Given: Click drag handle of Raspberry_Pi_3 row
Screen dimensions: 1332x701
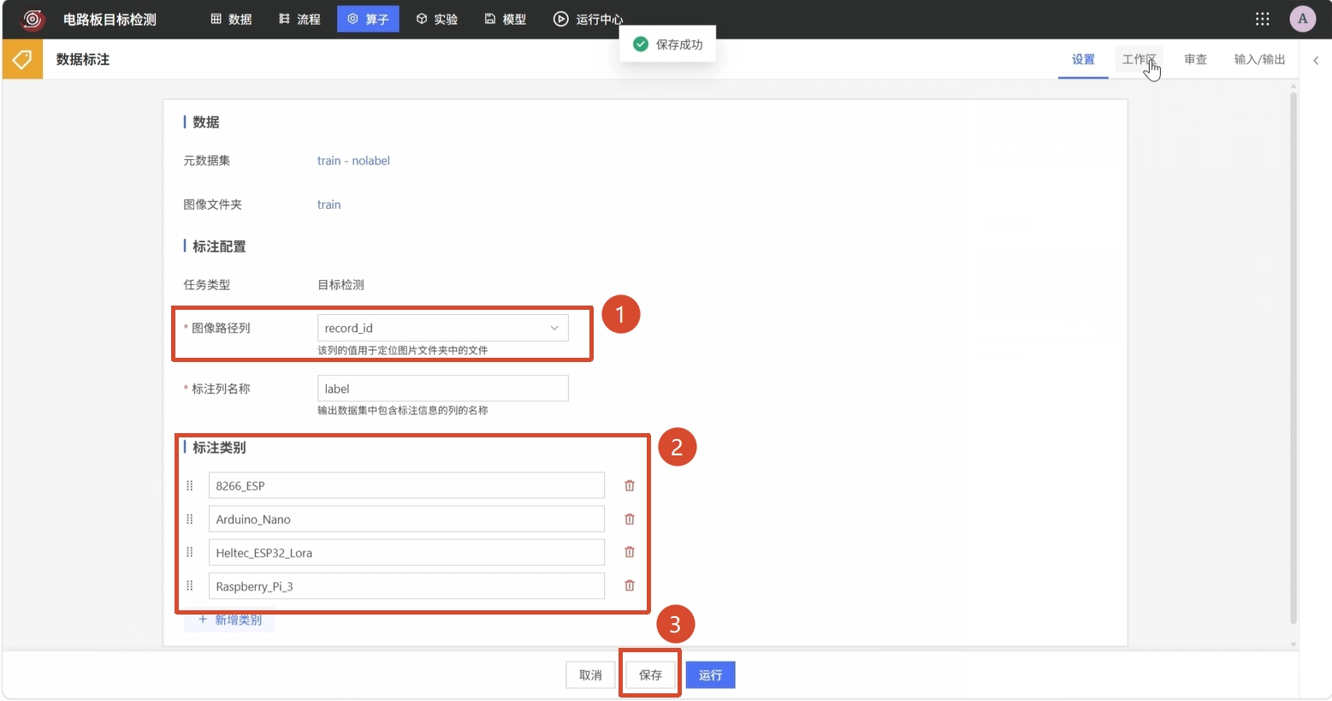Looking at the screenshot, I should pos(190,585).
